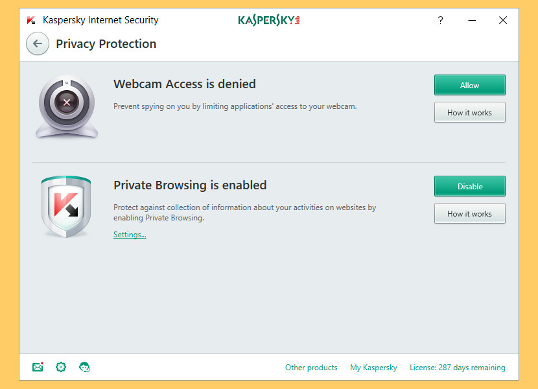
Task: Click the red Kaspersky title bar icon
Action: (31, 20)
